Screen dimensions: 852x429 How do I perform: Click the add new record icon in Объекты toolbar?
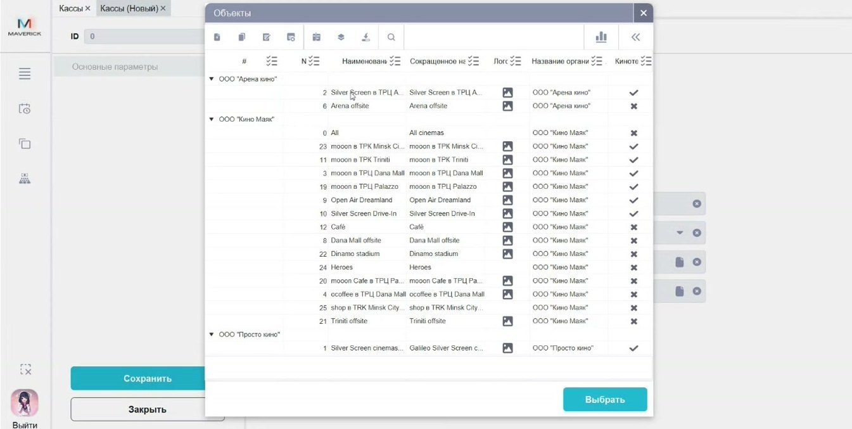217,37
